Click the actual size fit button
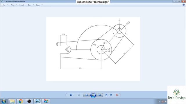Viewport: 186px width, 104px height. 79,95
